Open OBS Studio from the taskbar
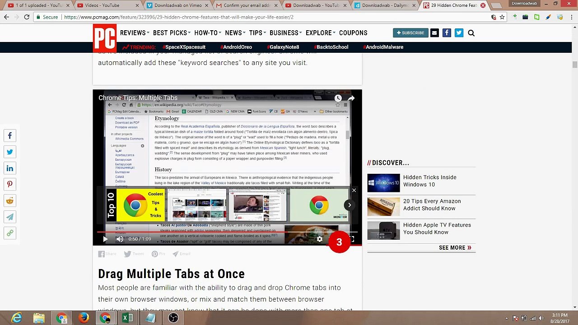The image size is (578, 325). click(x=173, y=318)
